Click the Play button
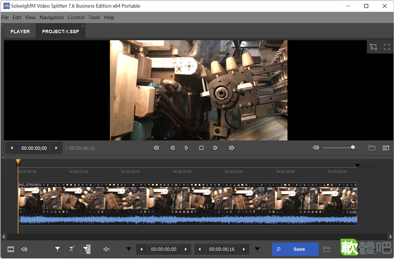This screenshot has width=394, height=259. pyautogui.click(x=186, y=148)
